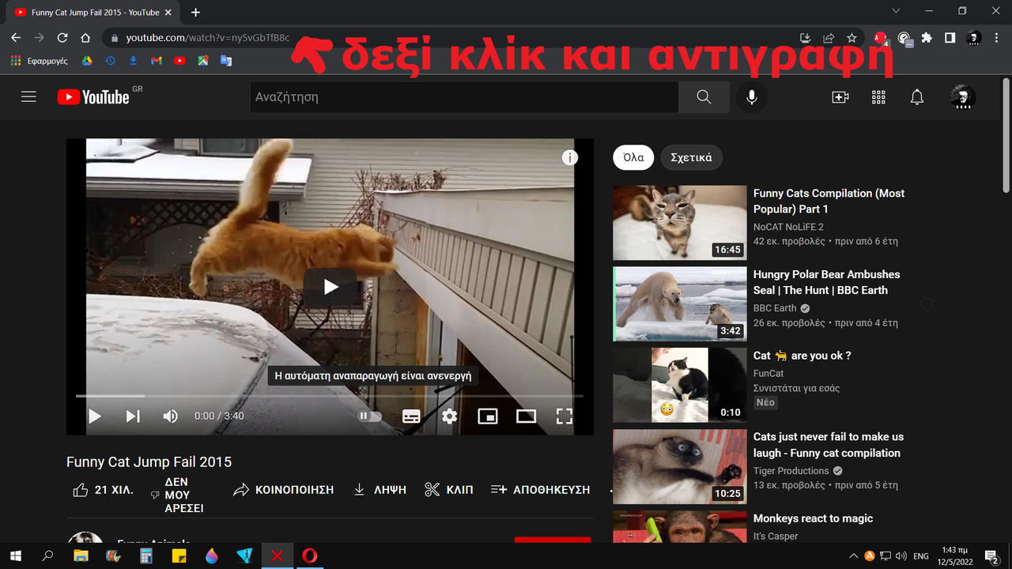Open the BBC Earth channel name
The height and width of the screenshot is (569, 1012).
coord(775,308)
